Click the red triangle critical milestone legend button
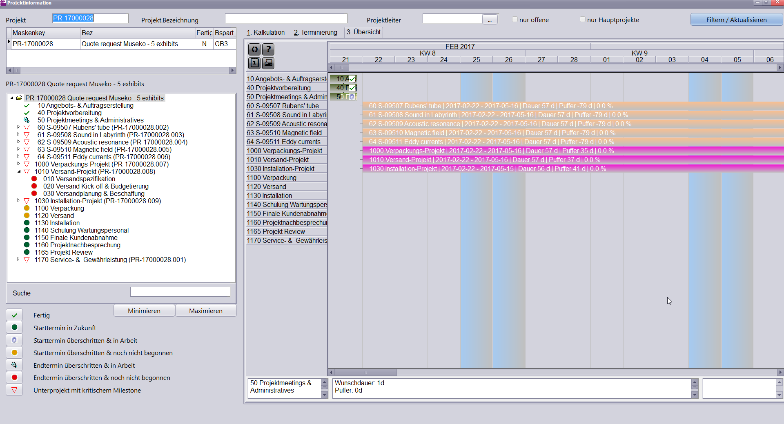This screenshot has height=424, width=784. coord(14,390)
